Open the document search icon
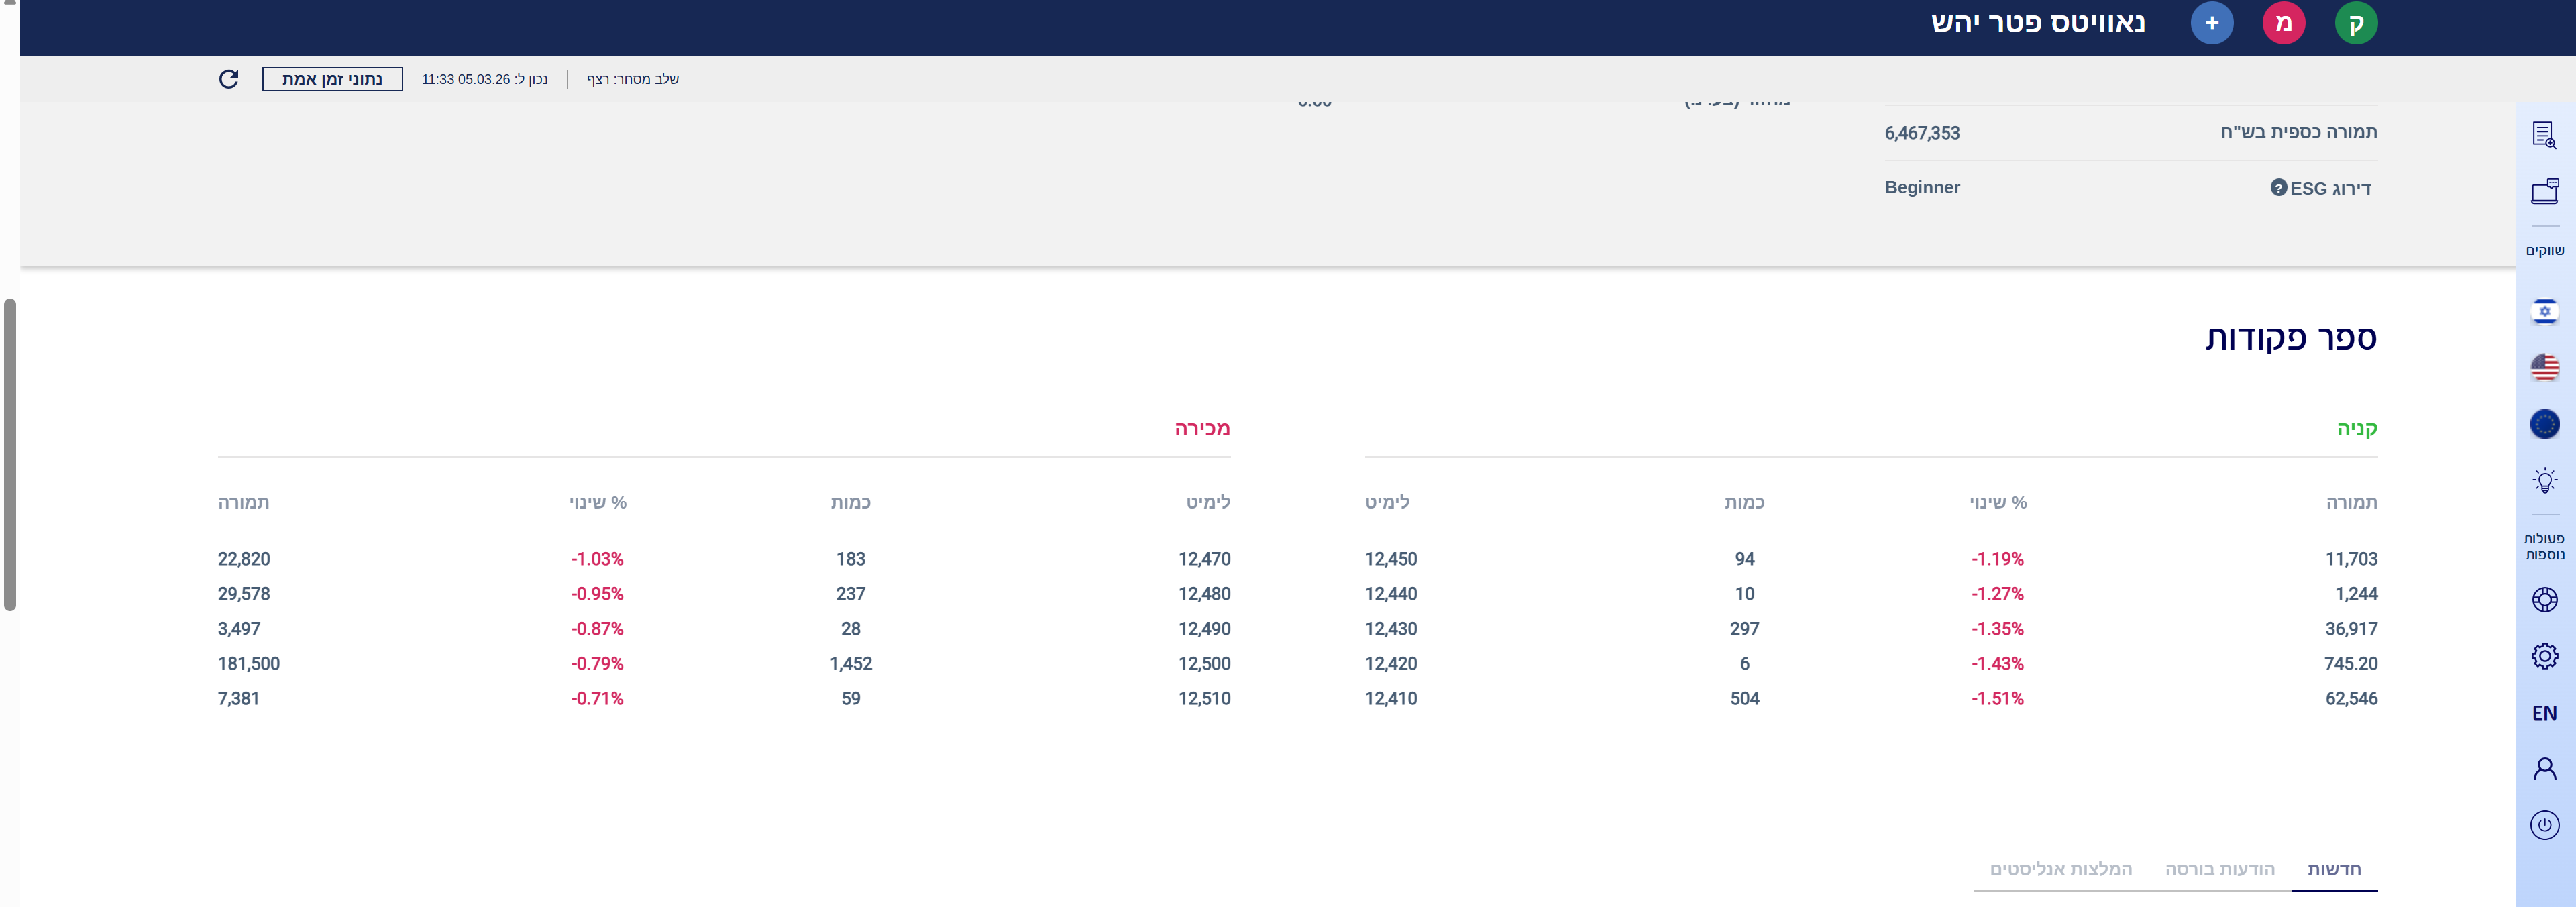This screenshot has width=2576, height=907. [2544, 135]
